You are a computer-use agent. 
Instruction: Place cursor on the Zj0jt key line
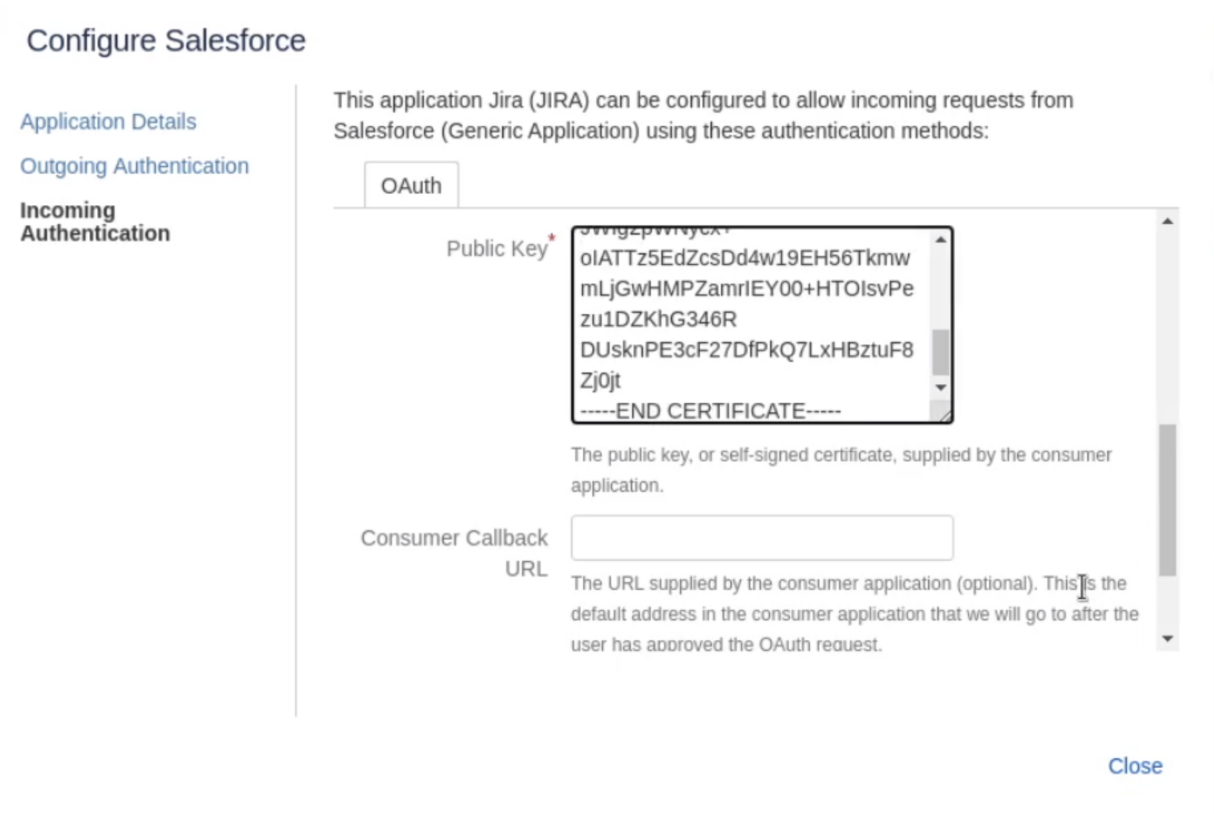coord(600,381)
